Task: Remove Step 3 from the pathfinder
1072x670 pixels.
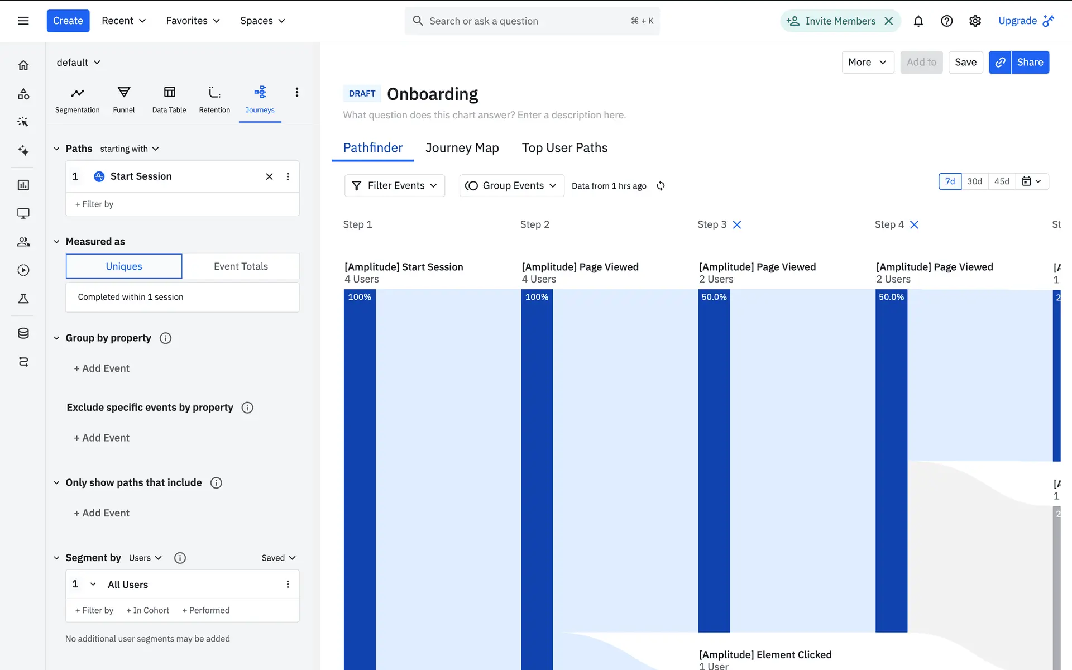Action: (x=737, y=224)
